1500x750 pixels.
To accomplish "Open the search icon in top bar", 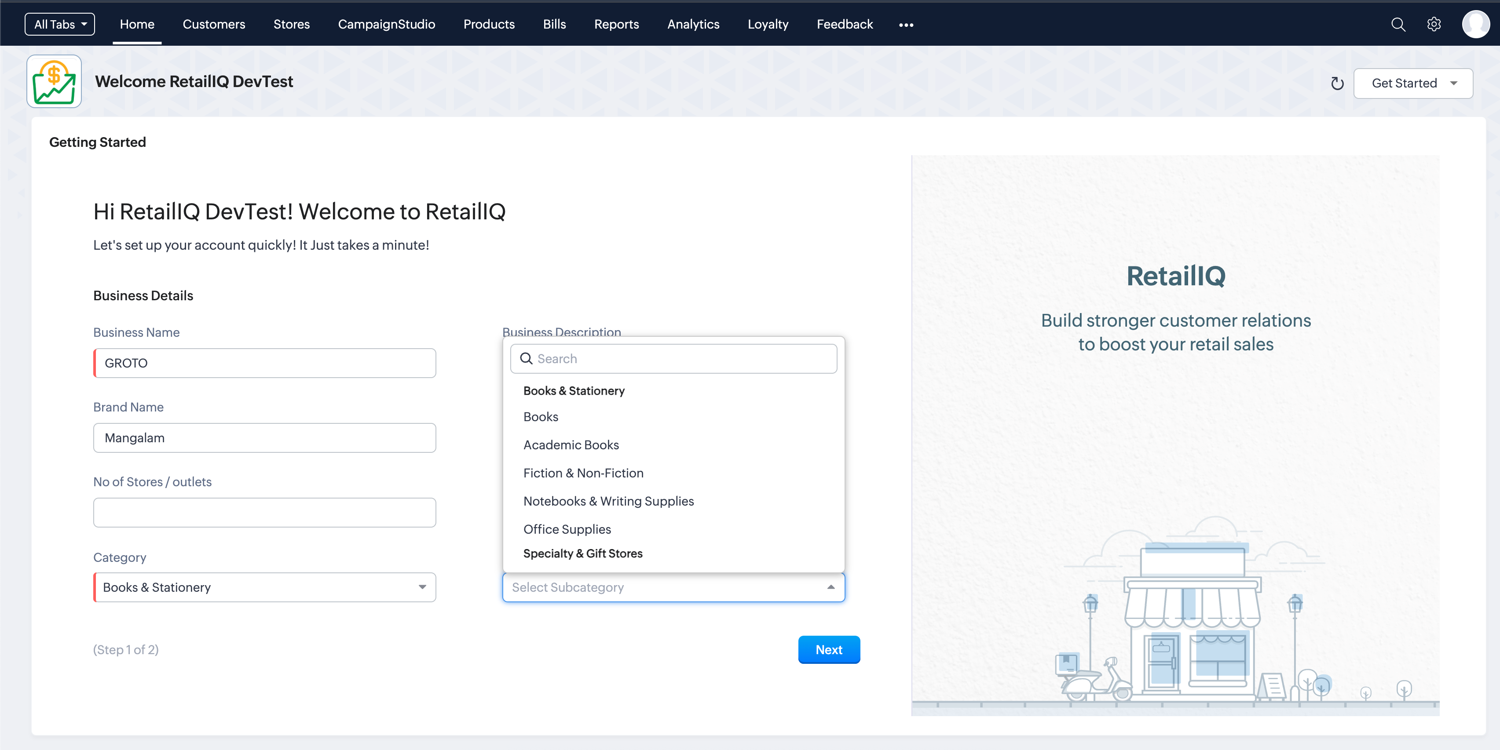I will click(x=1398, y=25).
